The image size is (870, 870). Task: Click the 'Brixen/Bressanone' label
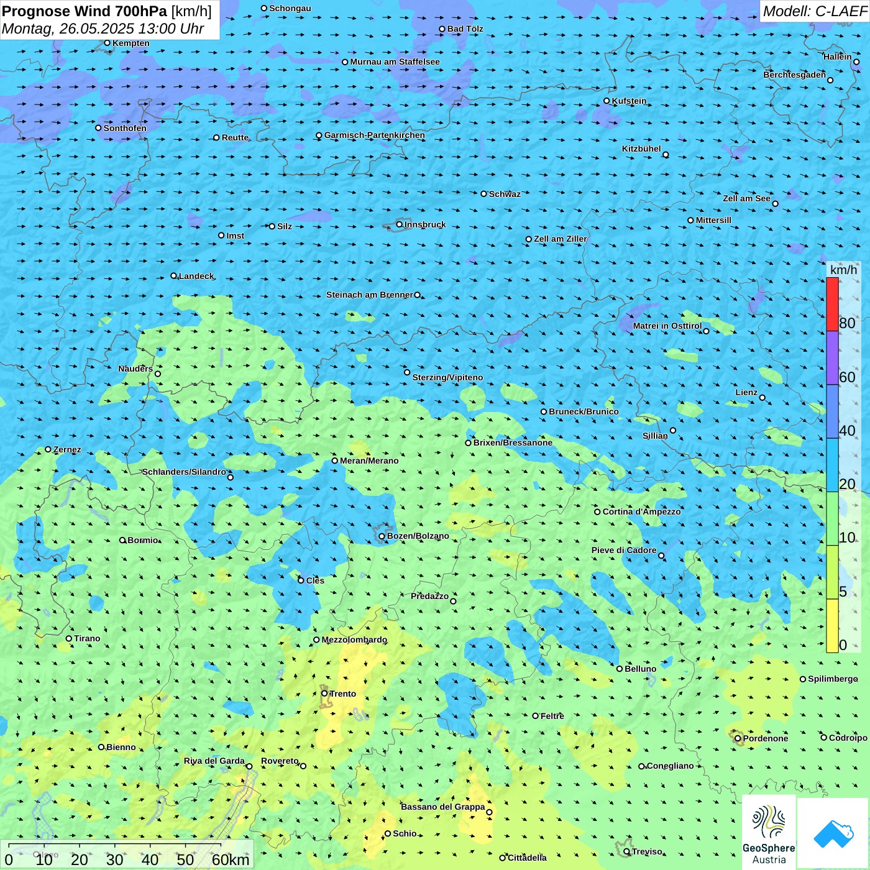pos(513,442)
